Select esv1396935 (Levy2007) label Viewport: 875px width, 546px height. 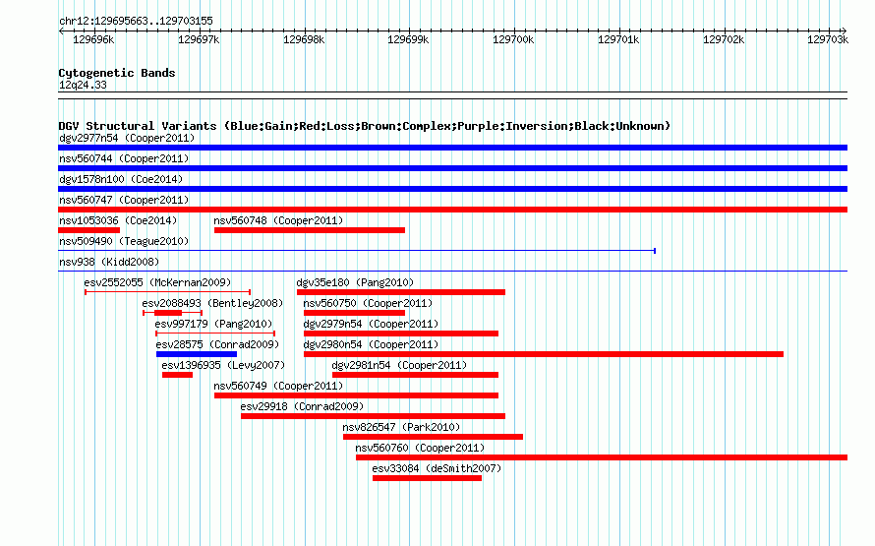coord(223,365)
